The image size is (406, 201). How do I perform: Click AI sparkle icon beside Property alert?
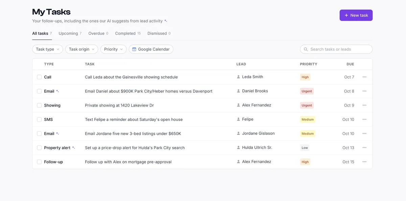tap(74, 148)
